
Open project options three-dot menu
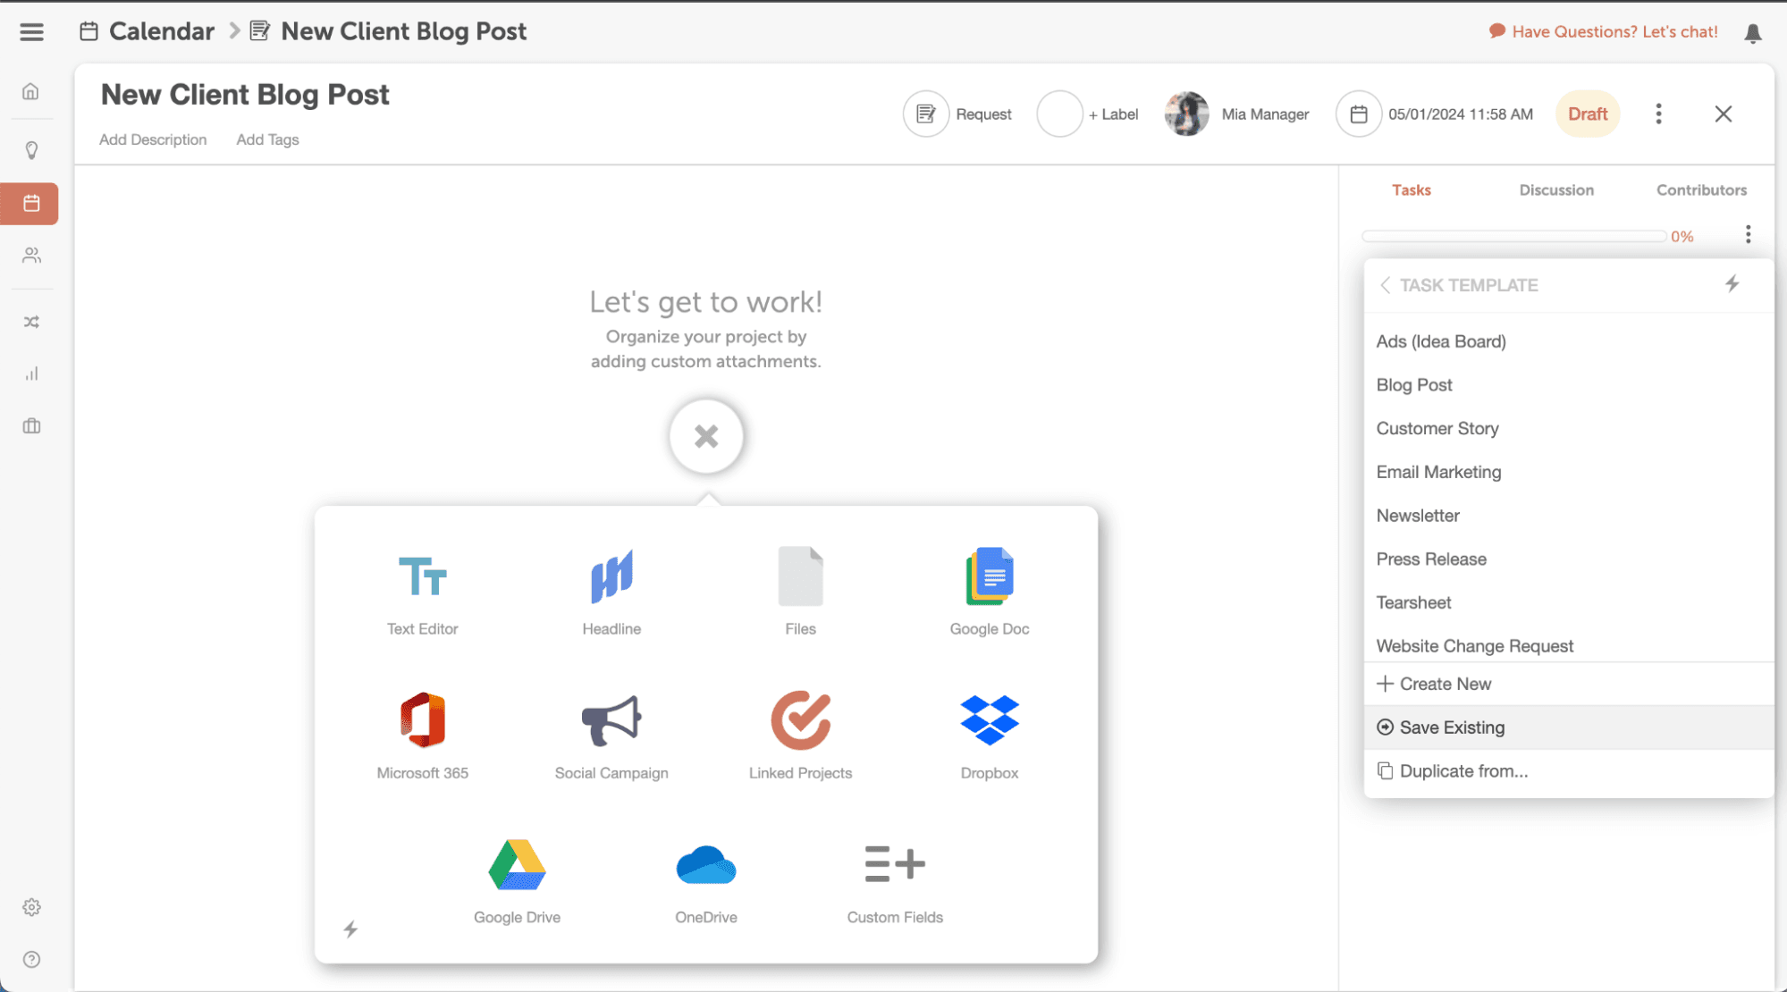pos(1658,114)
